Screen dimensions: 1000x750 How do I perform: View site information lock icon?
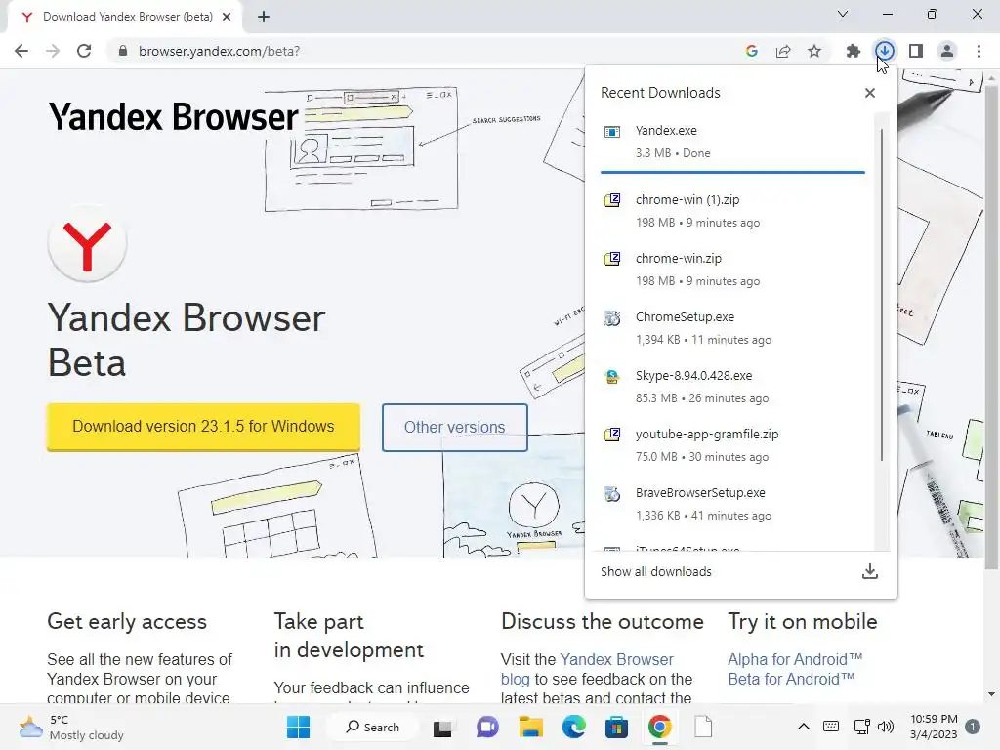pyautogui.click(x=123, y=51)
